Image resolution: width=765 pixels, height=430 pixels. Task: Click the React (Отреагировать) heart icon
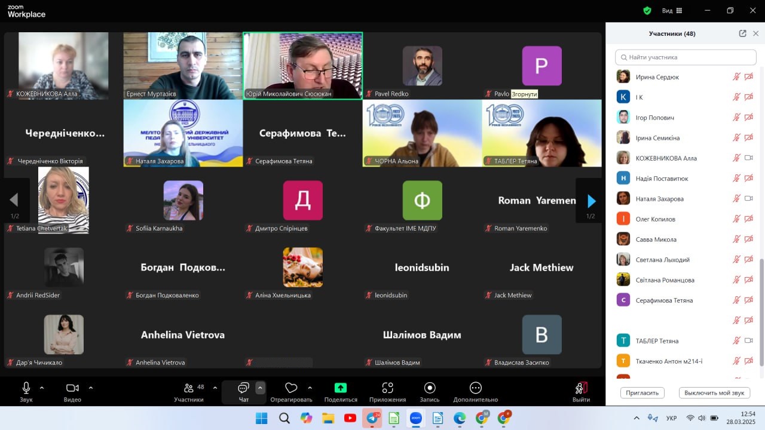click(291, 388)
